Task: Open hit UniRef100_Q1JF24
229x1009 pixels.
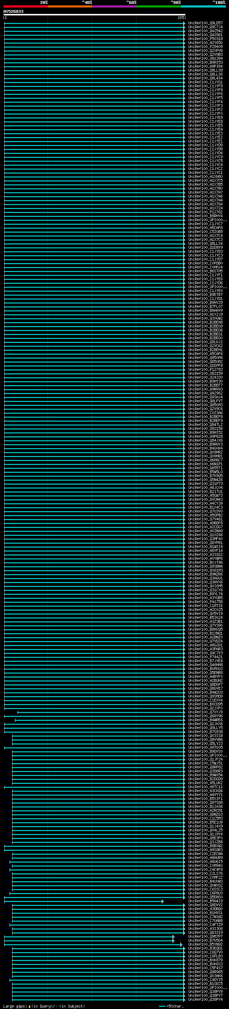Action: (205, 759)
